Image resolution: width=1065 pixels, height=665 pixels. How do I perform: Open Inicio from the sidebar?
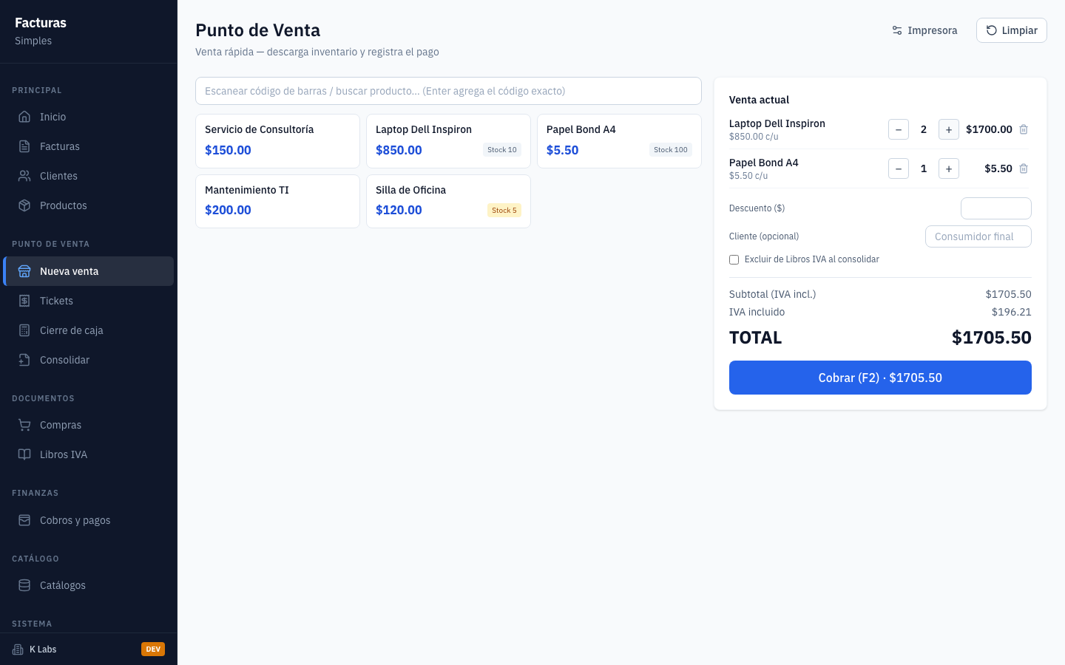(89, 117)
